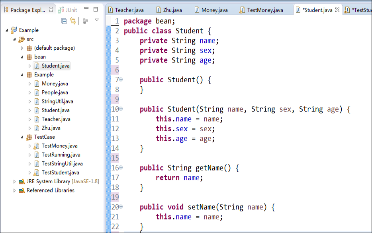This screenshot has width=372, height=233.
Task: Click TestMoney.java file icon in tree
Action: click(x=37, y=146)
